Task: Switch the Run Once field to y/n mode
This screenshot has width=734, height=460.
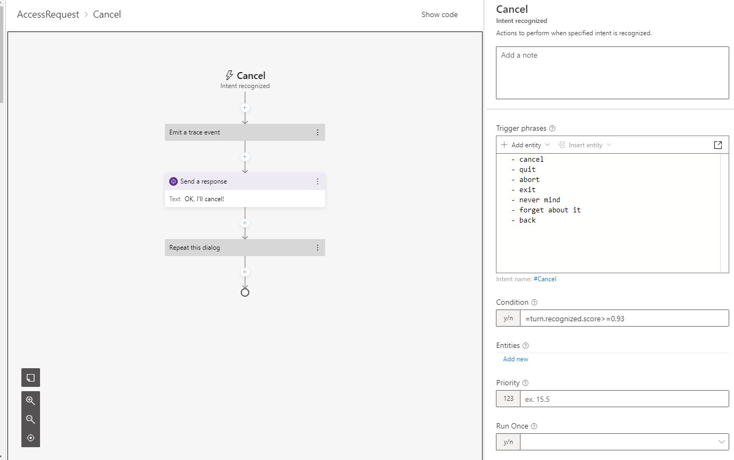Action: [508, 442]
